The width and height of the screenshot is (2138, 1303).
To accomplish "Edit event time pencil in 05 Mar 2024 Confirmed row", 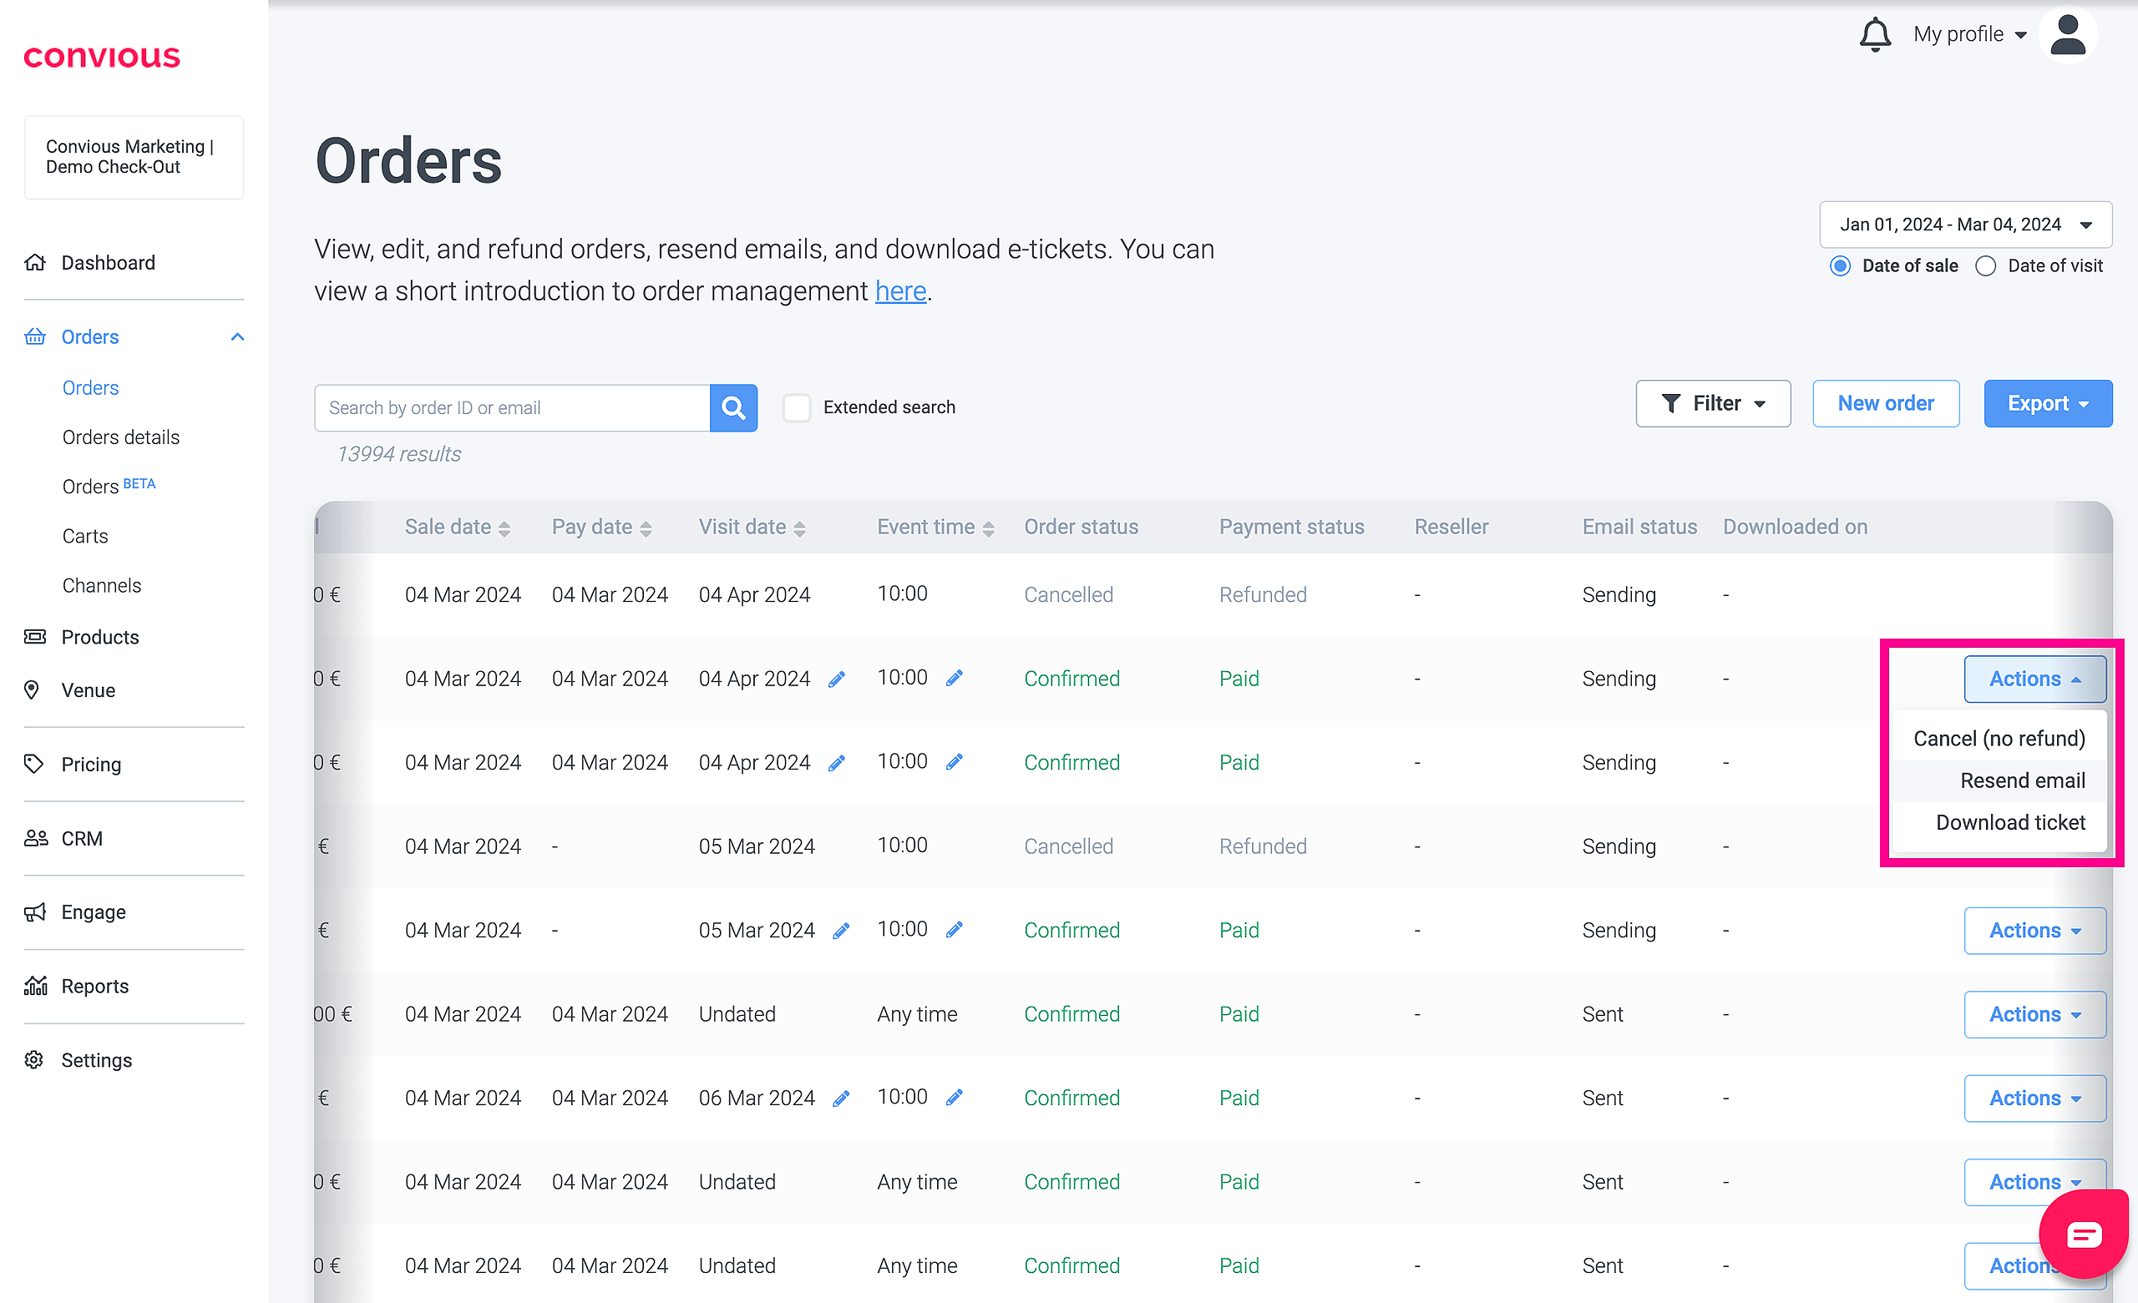I will (955, 930).
